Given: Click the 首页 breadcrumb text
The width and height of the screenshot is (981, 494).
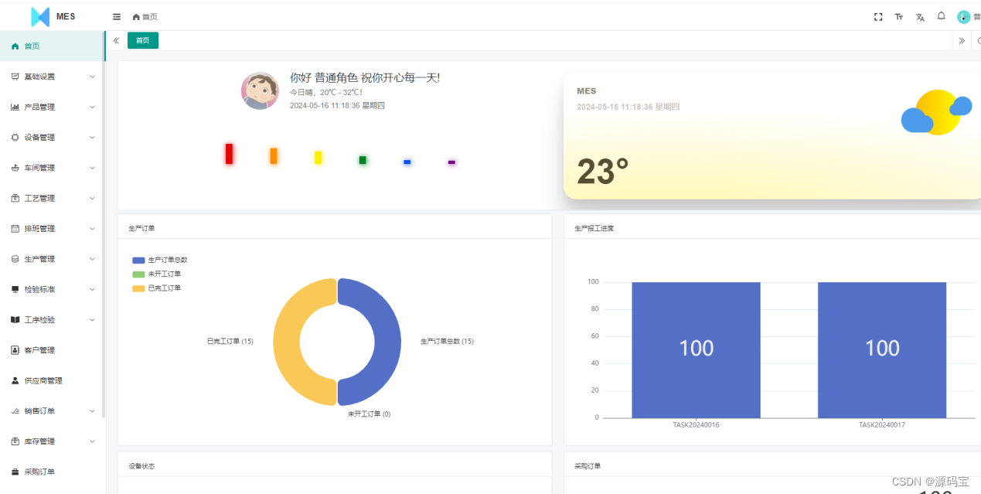Looking at the screenshot, I should pyautogui.click(x=150, y=17).
